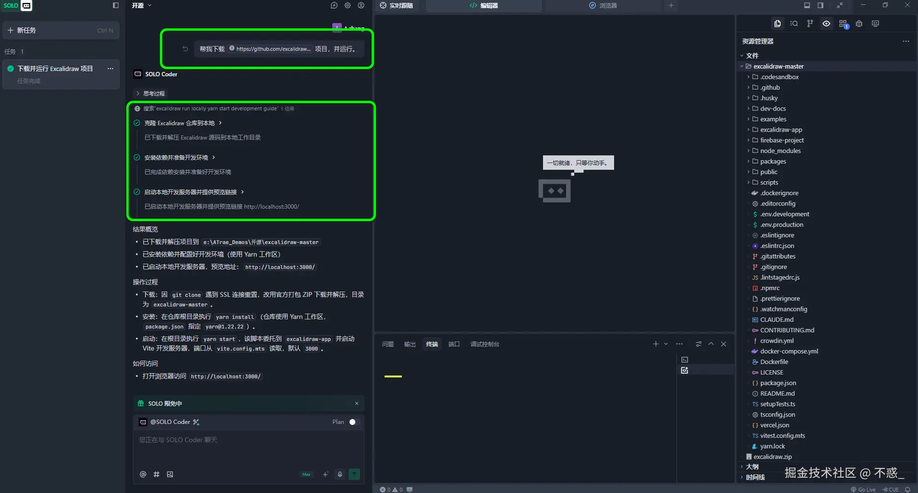Image resolution: width=918 pixels, height=493 pixels.
Task: Click the image attach icon in chat input
Action: click(169, 474)
